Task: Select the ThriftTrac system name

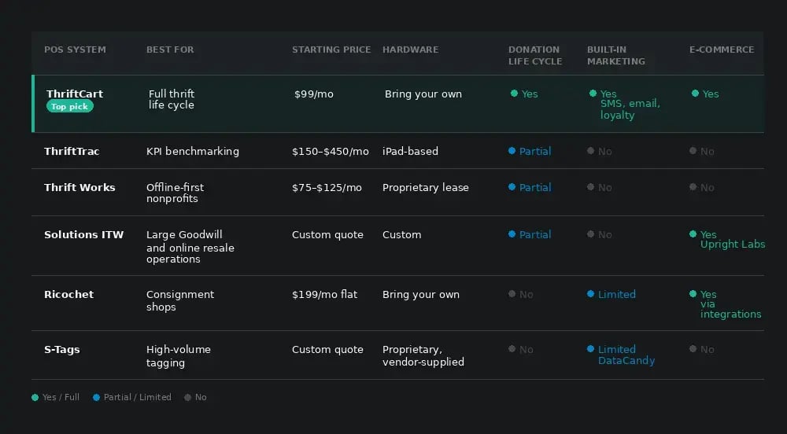Action: [72, 151]
